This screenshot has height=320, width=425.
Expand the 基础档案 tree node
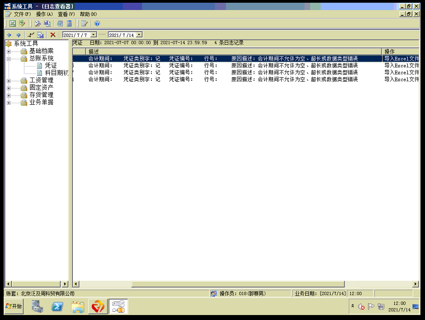tap(9, 51)
